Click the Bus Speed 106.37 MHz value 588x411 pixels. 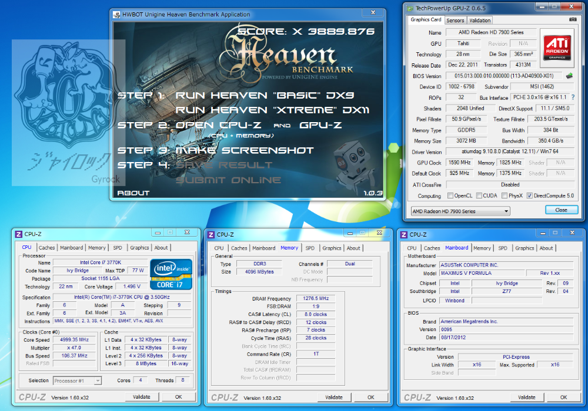pyautogui.click(x=74, y=356)
